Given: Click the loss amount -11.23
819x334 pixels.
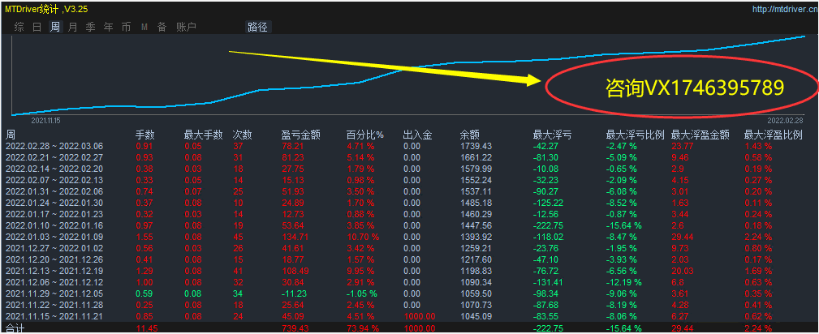Looking at the screenshot, I should click(294, 293).
